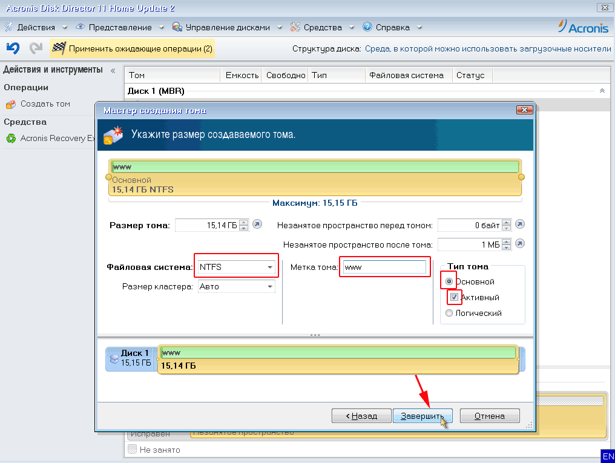
Task: Click the volume size stepper arrows
Action: coord(243,225)
